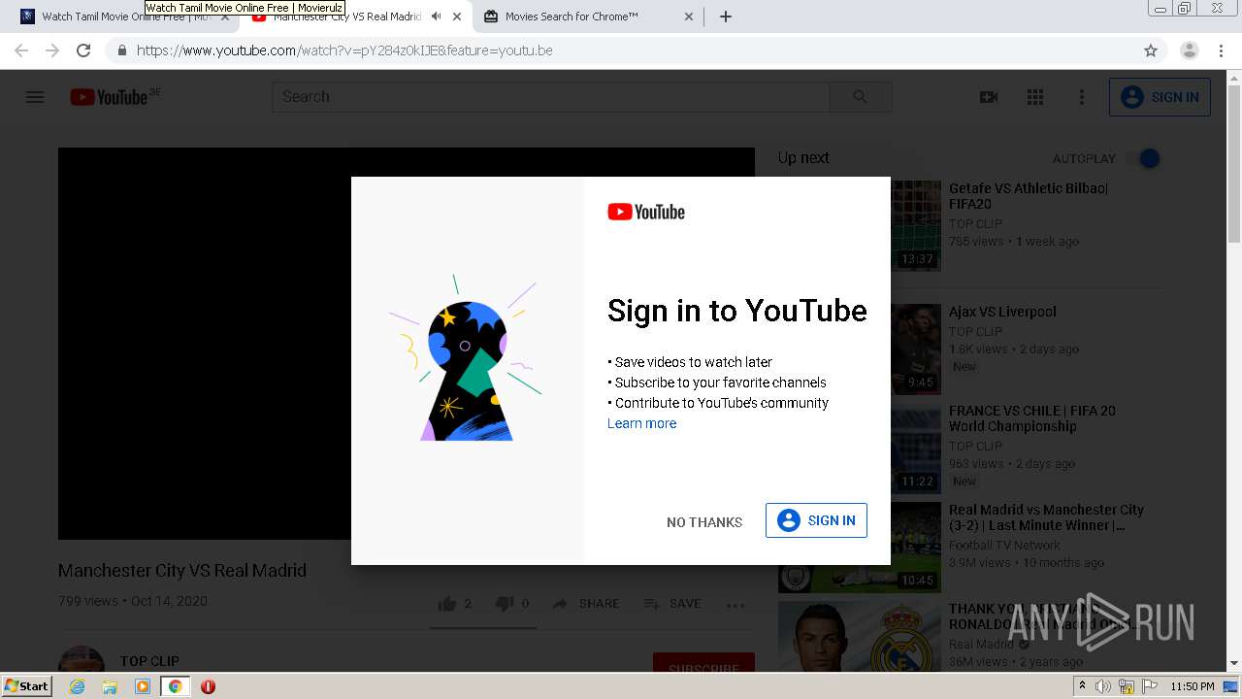1242x699 pixels.
Task: Click Learn more link in dialog
Action: 641,423
